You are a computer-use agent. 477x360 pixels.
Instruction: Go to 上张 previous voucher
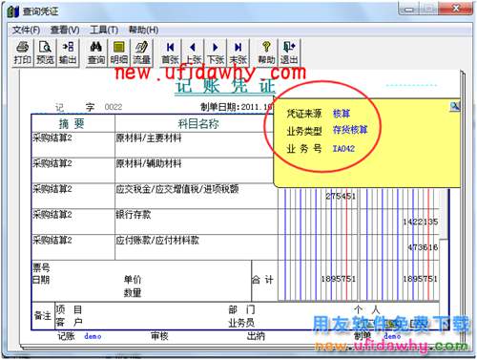click(x=193, y=53)
